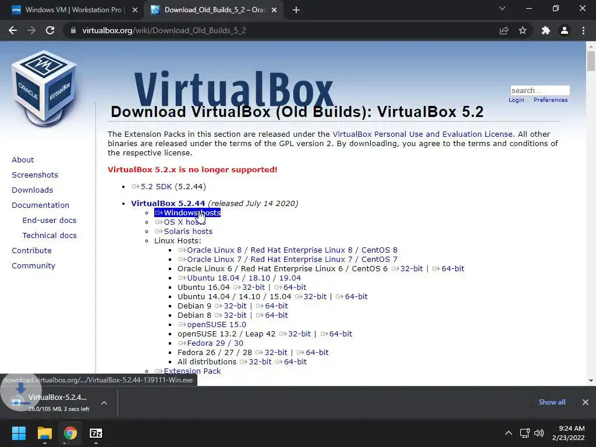Image resolution: width=596 pixels, height=447 pixels.
Task: Download Debian 9 32-bit package
Action: click(x=230, y=306)
